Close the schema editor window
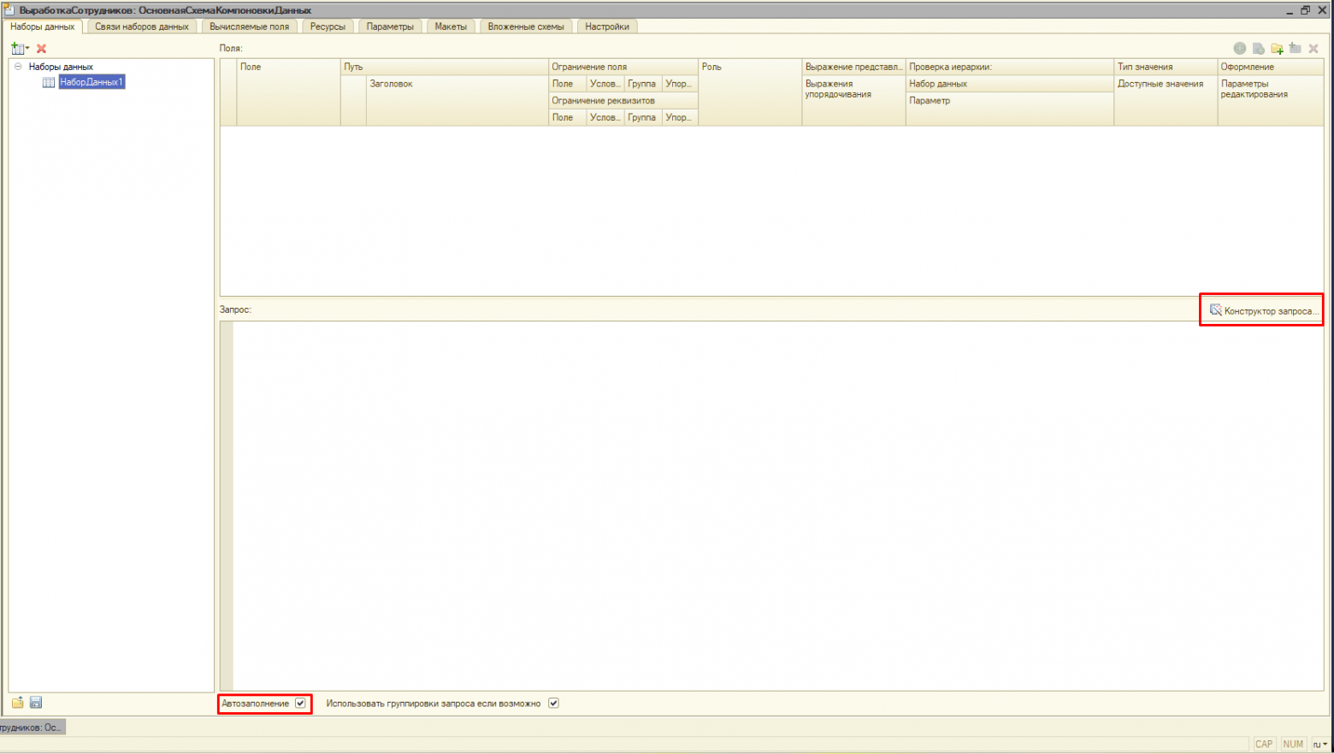Image resolution: width=1334 pixels, height=754 pixels. 1322,10
